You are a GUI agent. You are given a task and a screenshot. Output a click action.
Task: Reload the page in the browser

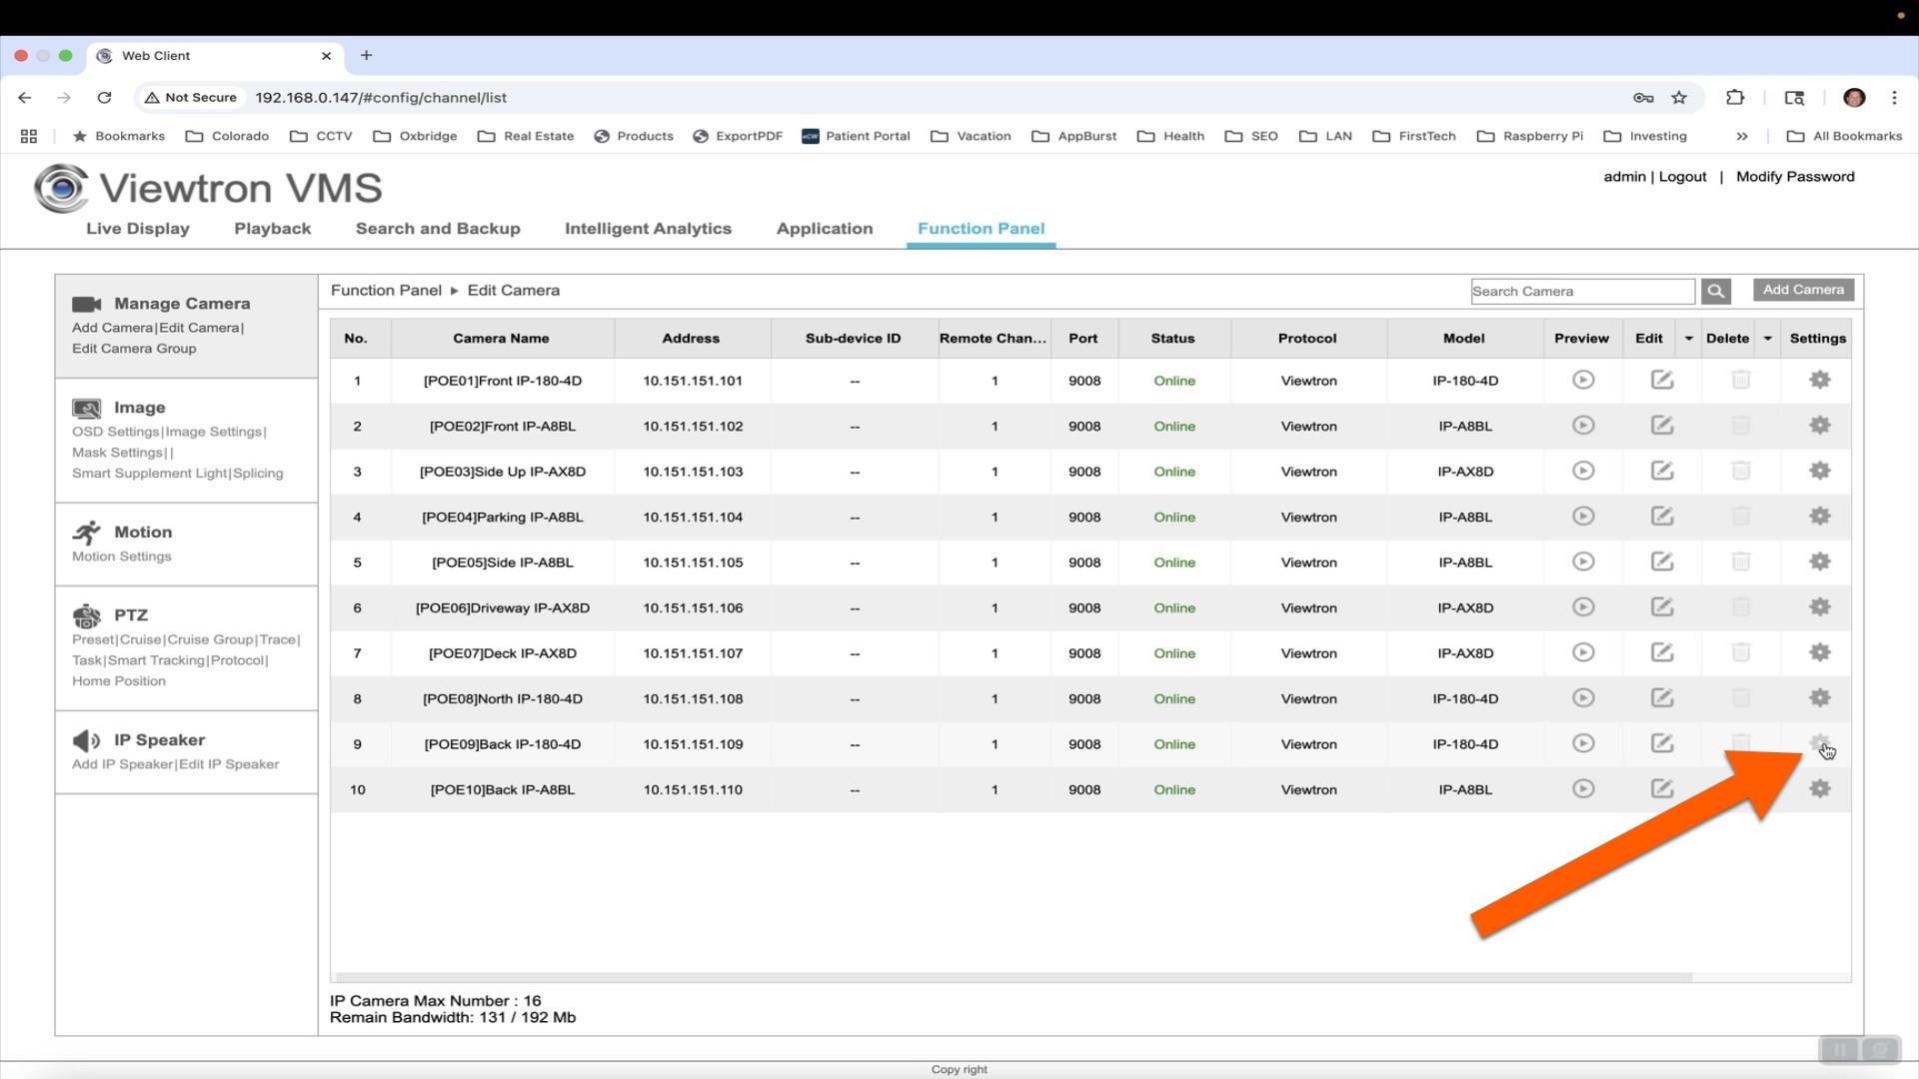104,97
